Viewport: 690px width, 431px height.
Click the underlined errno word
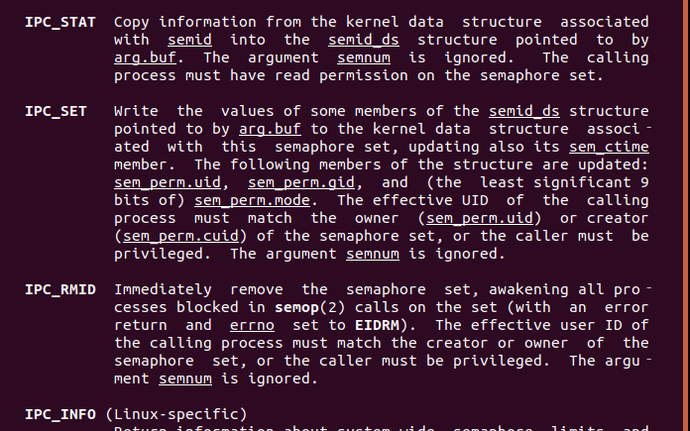click(252, 325)
